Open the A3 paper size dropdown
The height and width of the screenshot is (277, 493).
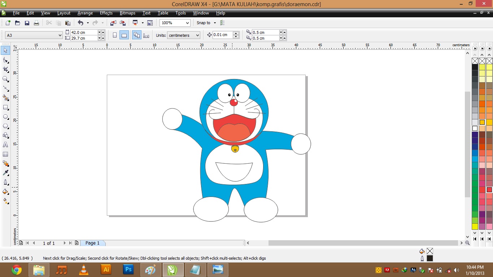point(60,35)
